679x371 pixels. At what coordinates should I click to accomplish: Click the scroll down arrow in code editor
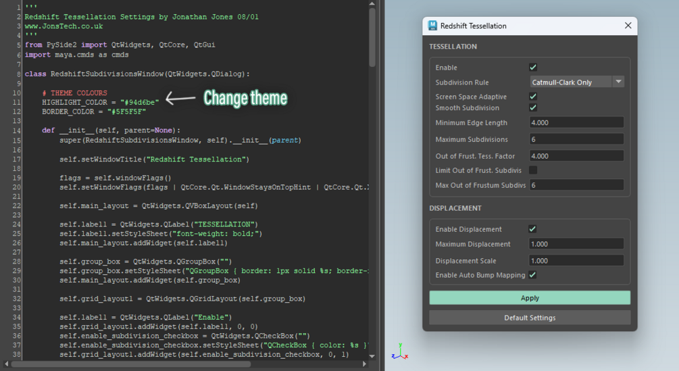(x=372, y=356)
